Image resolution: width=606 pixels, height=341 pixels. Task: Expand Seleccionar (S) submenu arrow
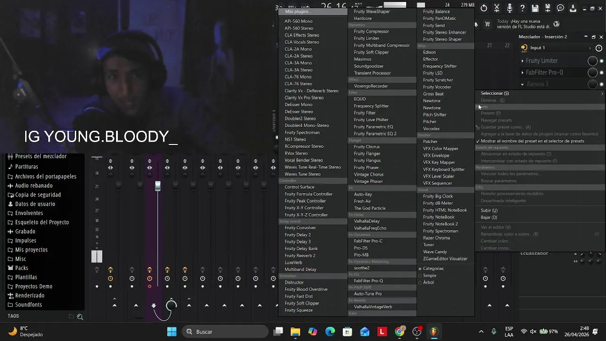point(602,93)
